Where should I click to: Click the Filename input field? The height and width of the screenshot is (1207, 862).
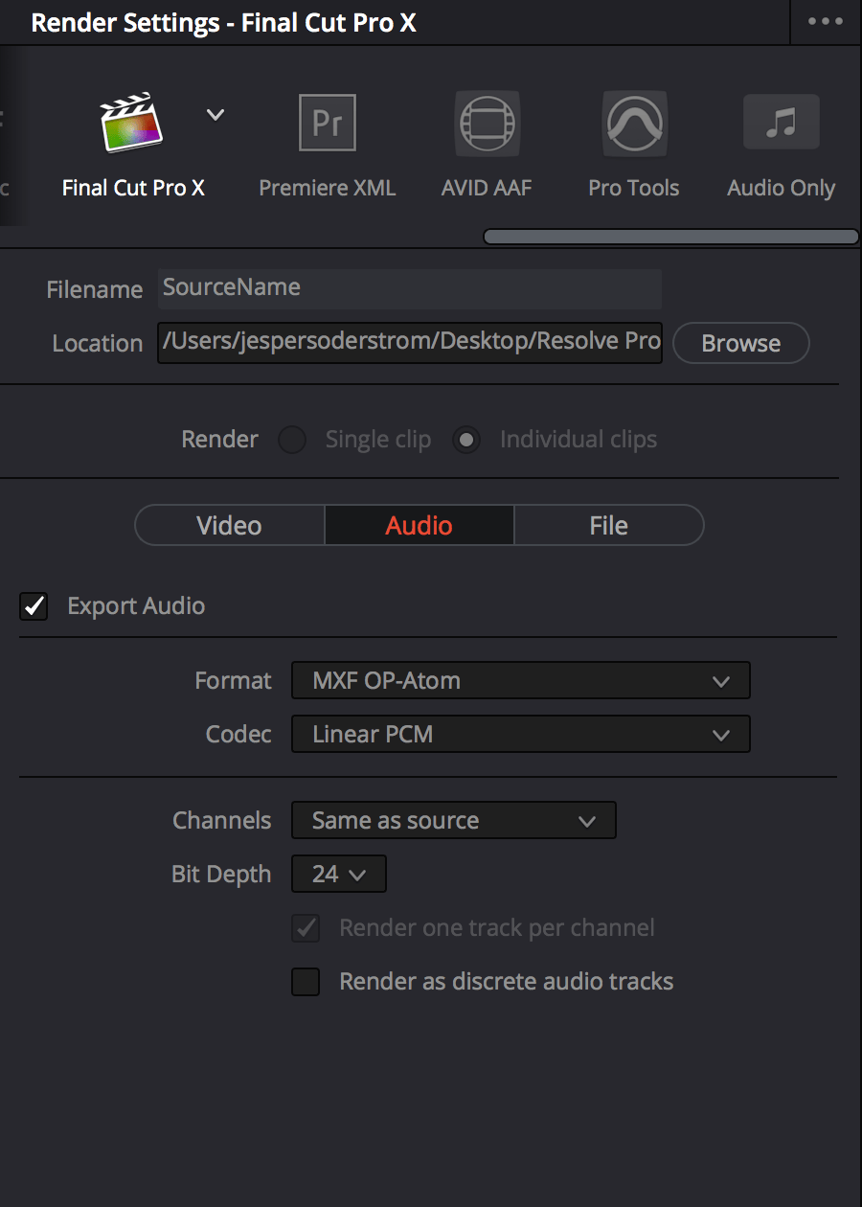point(410,288)
